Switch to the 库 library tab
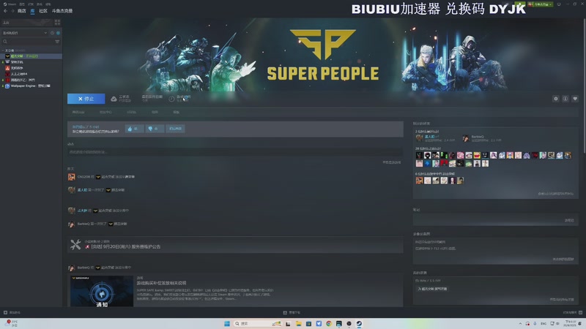Screen dimensions: 586x329 (x=32, y=11)
